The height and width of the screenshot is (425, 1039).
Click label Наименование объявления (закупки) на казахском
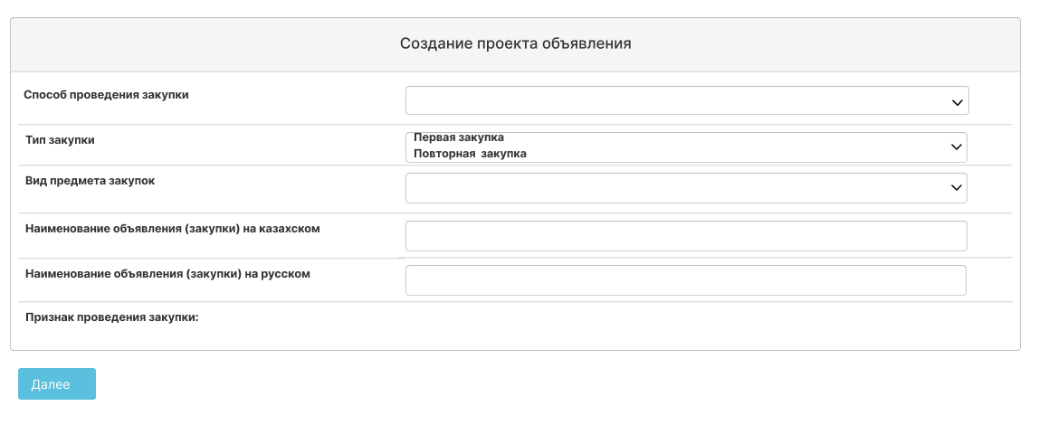pyautogui.click(x=173, y=229)
